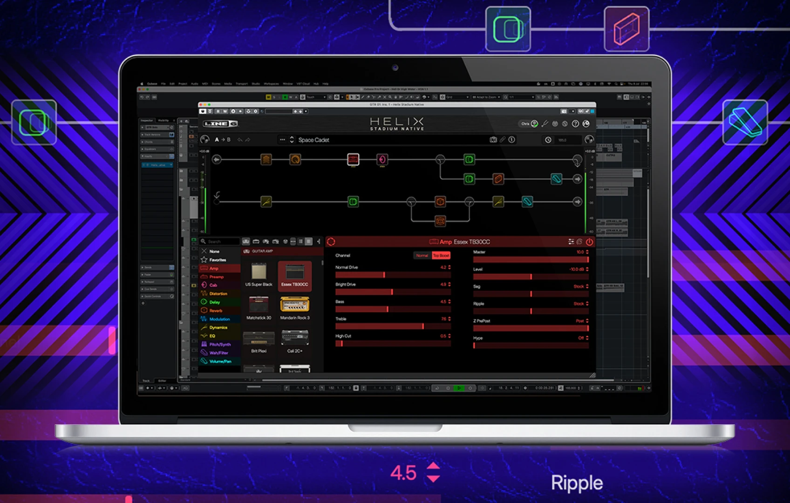Set the Treble slider bar
The height and width of the screenshot is (503, 790).
[x=393, y=326]
